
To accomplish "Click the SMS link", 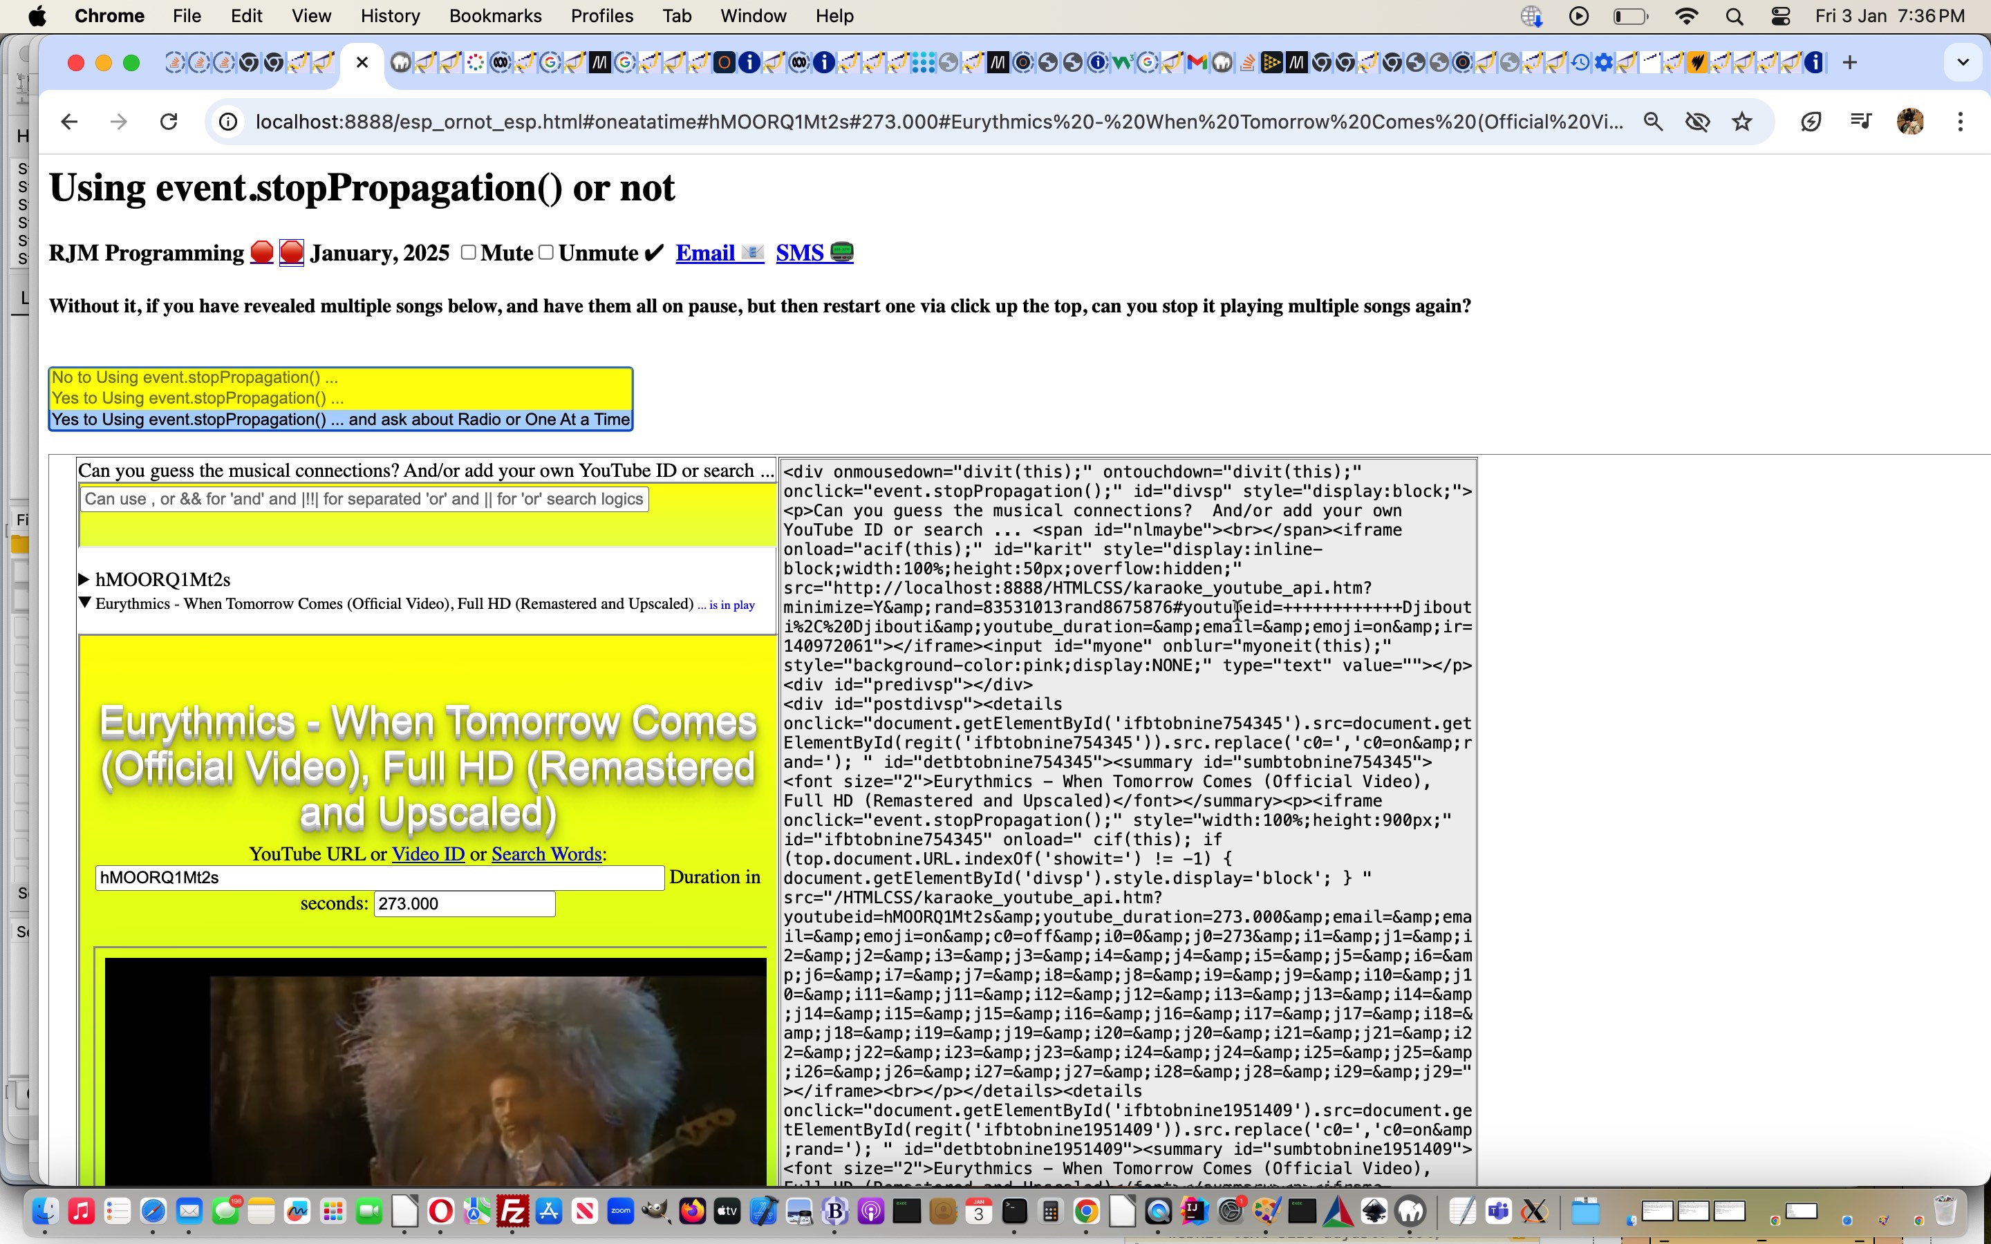I will coord(814,252).
